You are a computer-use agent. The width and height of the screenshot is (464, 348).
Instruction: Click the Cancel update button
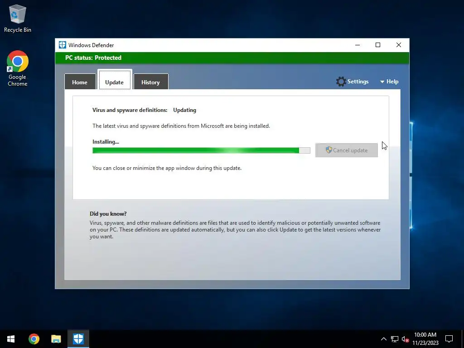pos(347,150)
